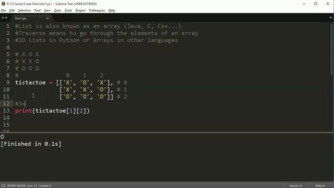The height and width of the screenshot is (188, 334).
Task: Open the Edit menu
Action: click(x=12, y=10)
